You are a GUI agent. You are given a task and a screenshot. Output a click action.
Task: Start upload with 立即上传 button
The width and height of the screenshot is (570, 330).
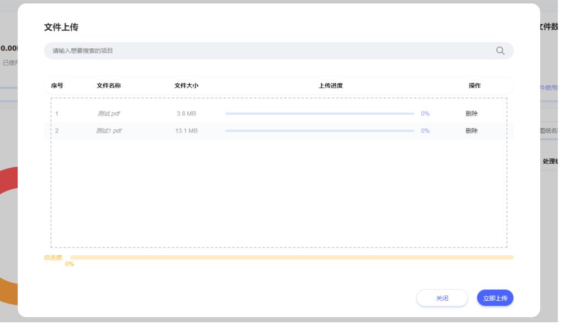495,298
